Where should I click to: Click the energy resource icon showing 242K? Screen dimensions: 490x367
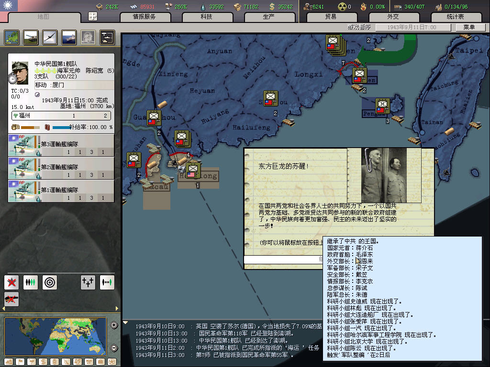(x=100, y=6)
